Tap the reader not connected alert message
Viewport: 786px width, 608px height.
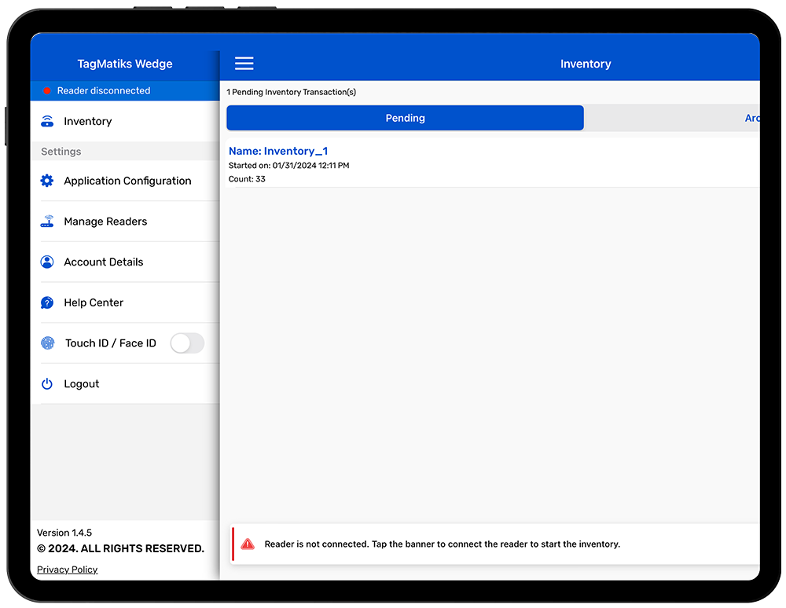[442, 544]
